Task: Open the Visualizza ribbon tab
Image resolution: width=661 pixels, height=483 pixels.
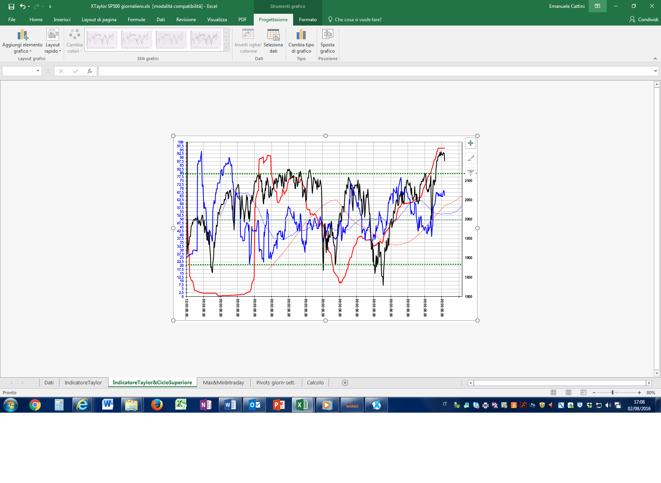Action: coord(217,20)
